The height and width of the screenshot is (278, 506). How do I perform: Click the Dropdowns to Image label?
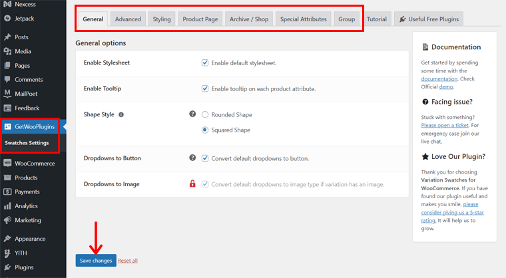pos(112,184)
